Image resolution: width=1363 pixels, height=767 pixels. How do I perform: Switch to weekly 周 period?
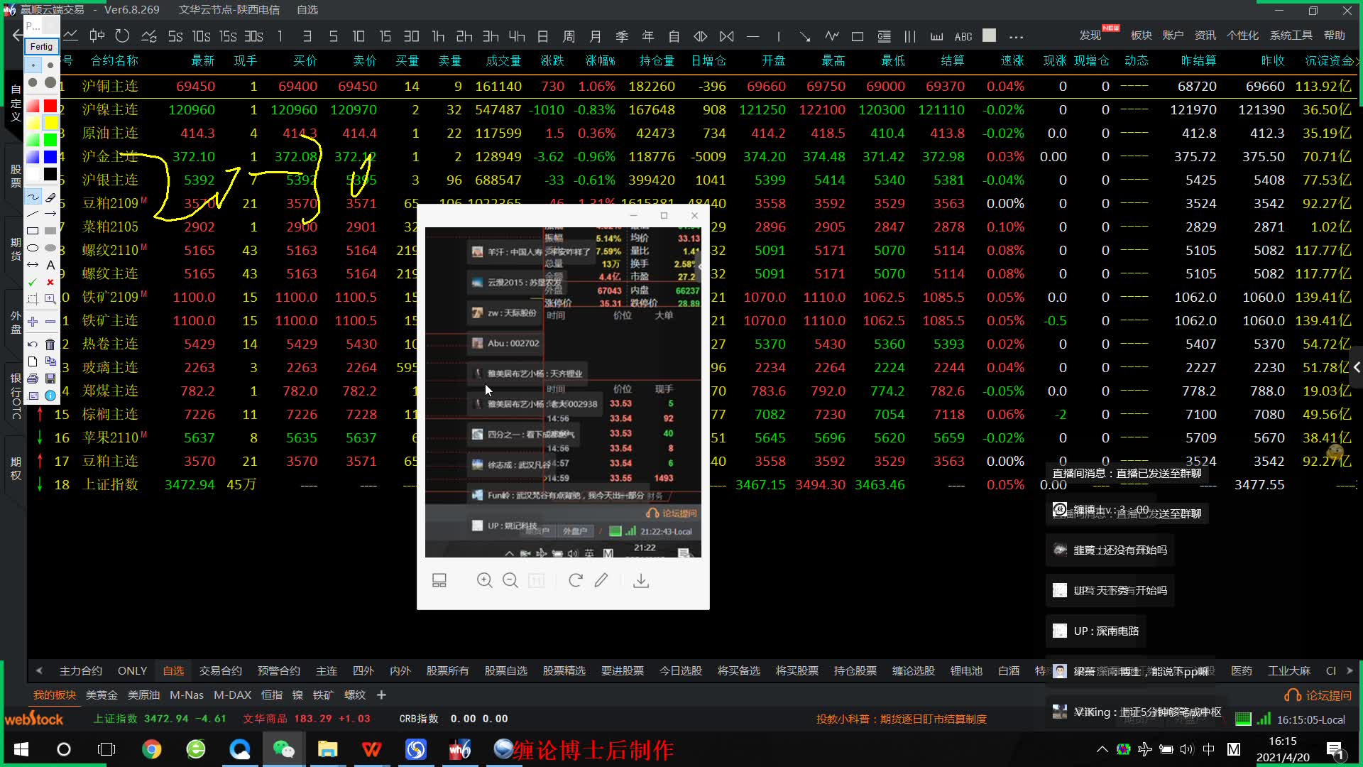(569, 36)
